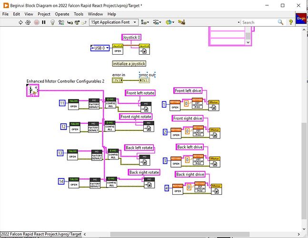Click the Run arrow button
Viewport: 308px width, 238px height.
click(x=20, y=22)
